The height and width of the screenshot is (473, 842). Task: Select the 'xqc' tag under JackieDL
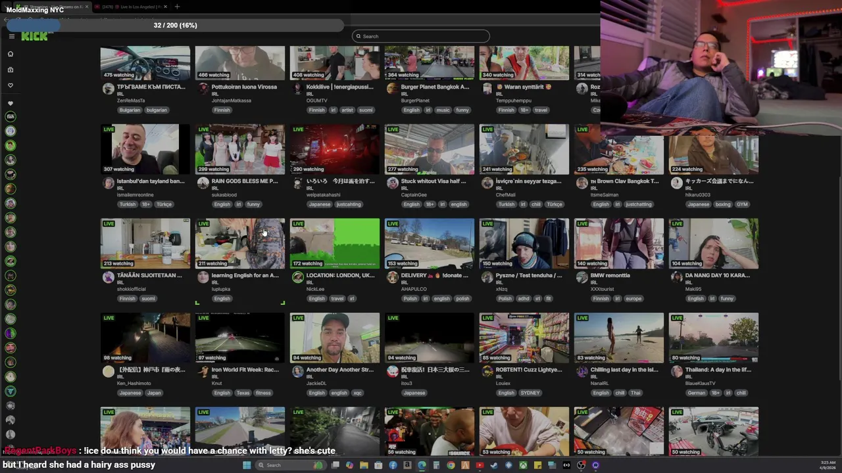pos(357,393)
